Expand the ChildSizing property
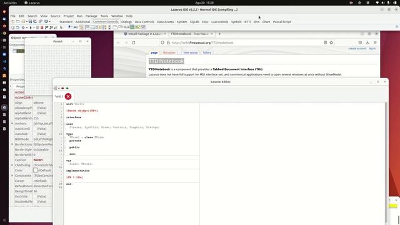The image size is (400, 225). click(x=12, y=165)
